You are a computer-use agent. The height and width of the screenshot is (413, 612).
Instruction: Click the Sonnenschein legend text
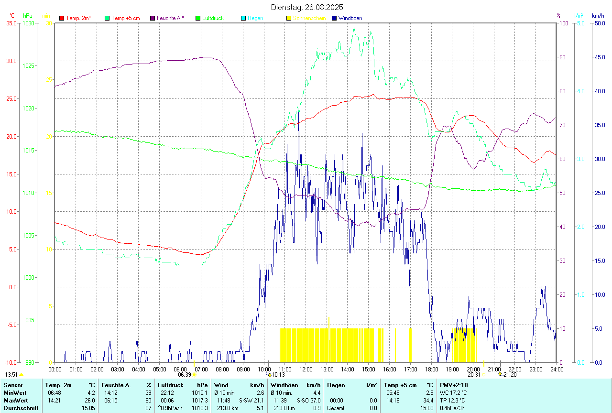(x=309, y=18)
